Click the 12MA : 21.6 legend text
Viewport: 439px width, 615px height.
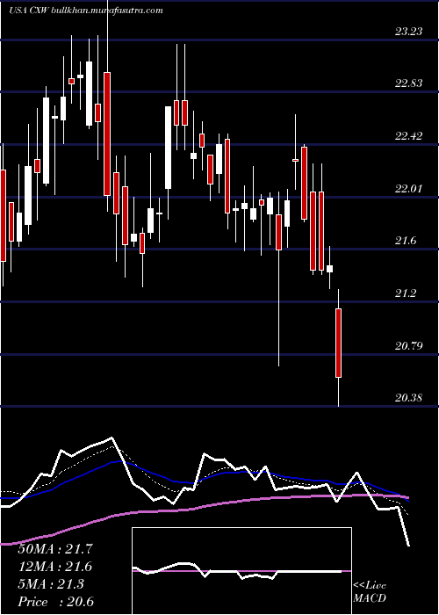(x=55, y=567)
